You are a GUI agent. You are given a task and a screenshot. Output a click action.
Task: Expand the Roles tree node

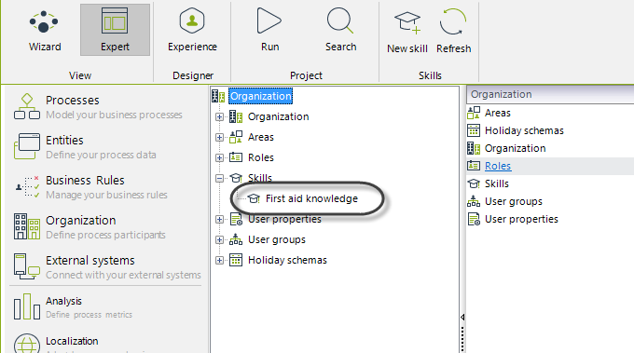point(219,157)
